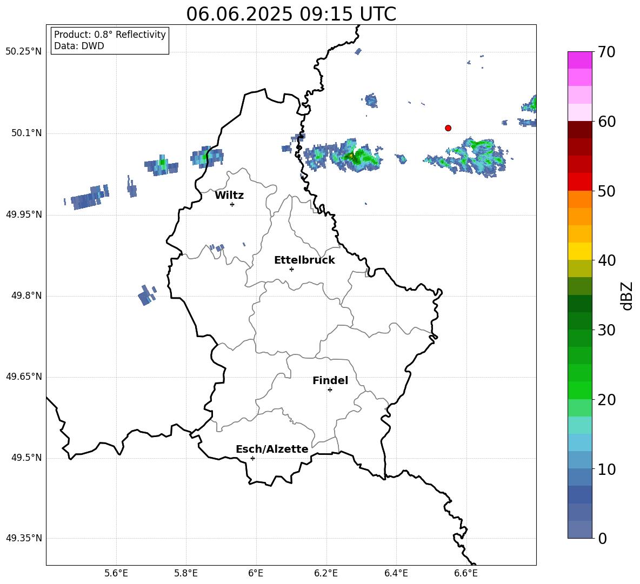The image size is (640, 584).
Task: Click the Product: 0.8° Reflectivity text
Action: point(110,35)
